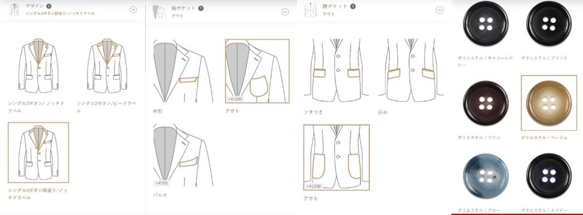Click the +¥1000 tag on chest アウト pocket
This screenshot has width=583, height=215.
(x=235, y=99)
